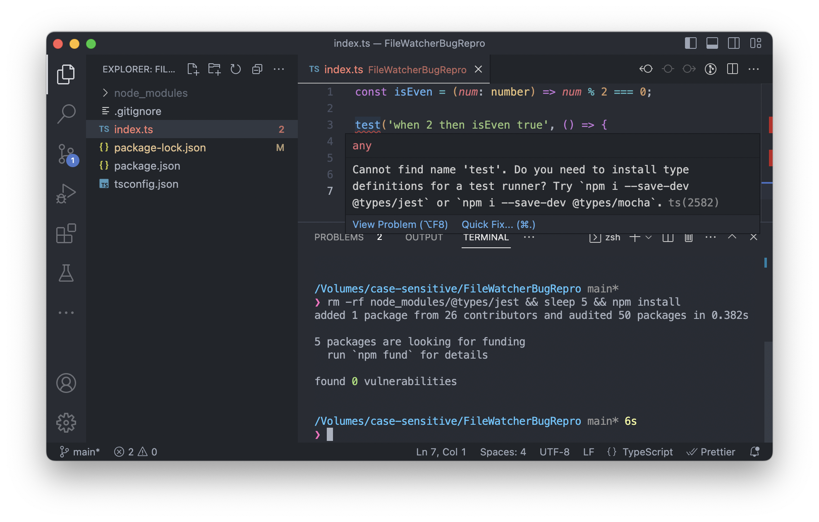819x522 pixels.
Task: Open the Extensions view
Action: (x=67, y=233)
